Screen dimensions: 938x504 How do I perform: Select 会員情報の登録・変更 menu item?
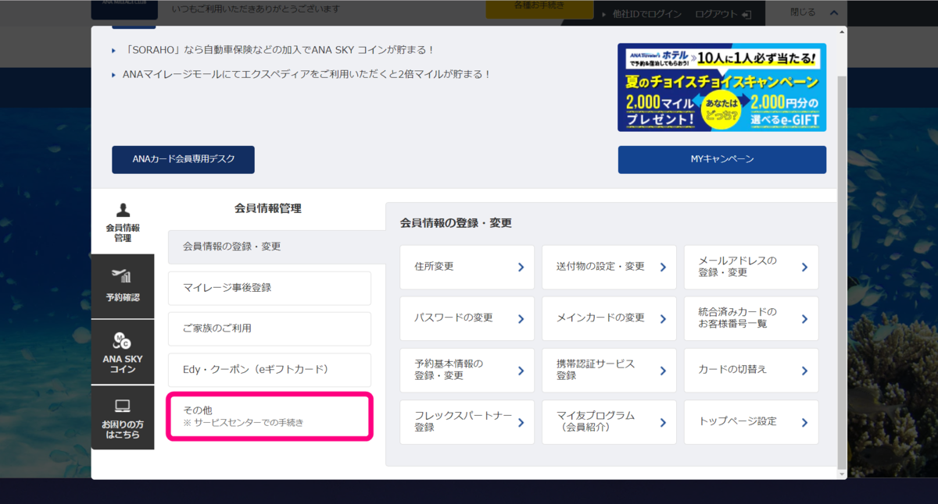pos(277,247)
